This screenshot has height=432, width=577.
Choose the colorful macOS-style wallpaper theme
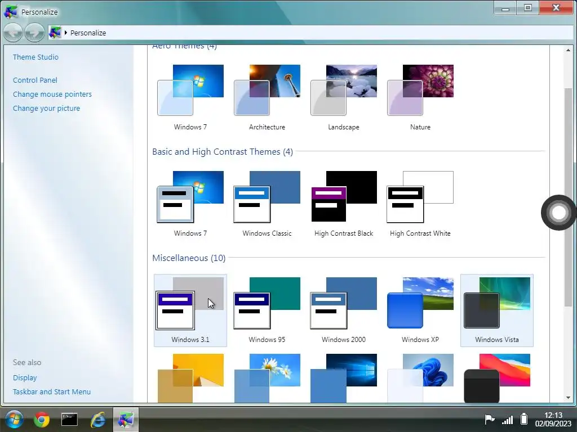pyautogui.click(x=497, y=378)
